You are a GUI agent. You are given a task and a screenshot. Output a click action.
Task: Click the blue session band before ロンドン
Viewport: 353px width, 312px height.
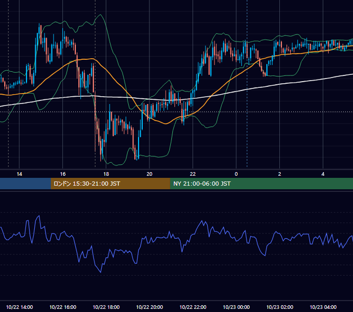[25, 184]
